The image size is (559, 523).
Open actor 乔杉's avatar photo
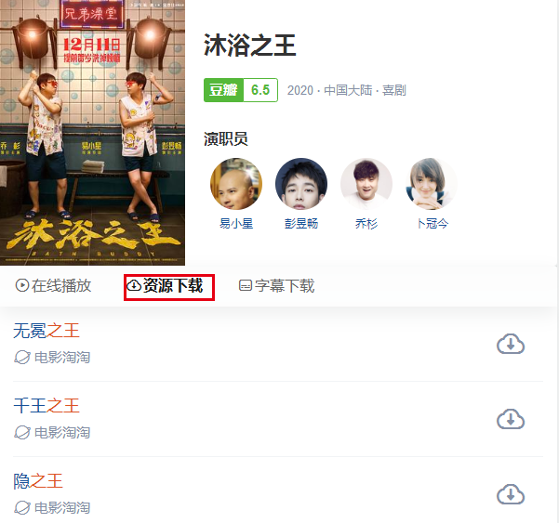pyautogui.click(x=366, y=184)
